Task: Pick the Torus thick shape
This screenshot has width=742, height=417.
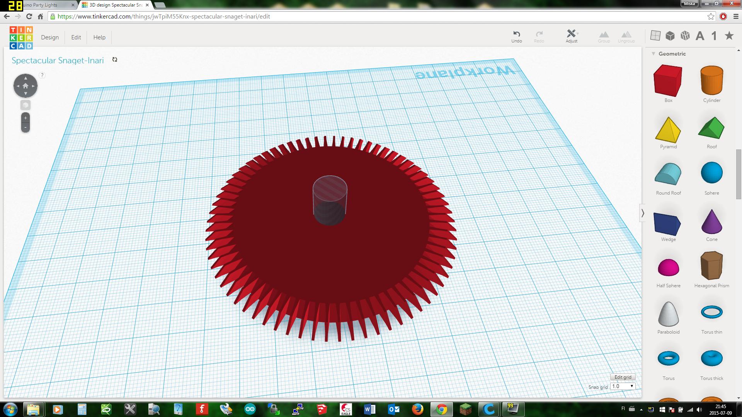Action: point(711,358)
